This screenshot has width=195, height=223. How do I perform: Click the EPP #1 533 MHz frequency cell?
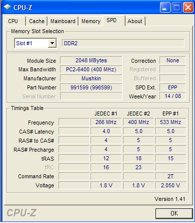coord(170,122)
